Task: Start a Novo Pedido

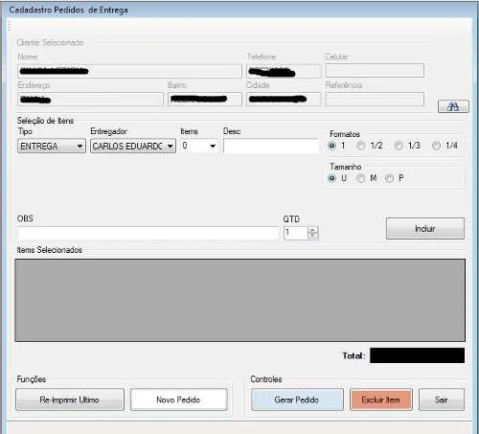Action: 179,400
